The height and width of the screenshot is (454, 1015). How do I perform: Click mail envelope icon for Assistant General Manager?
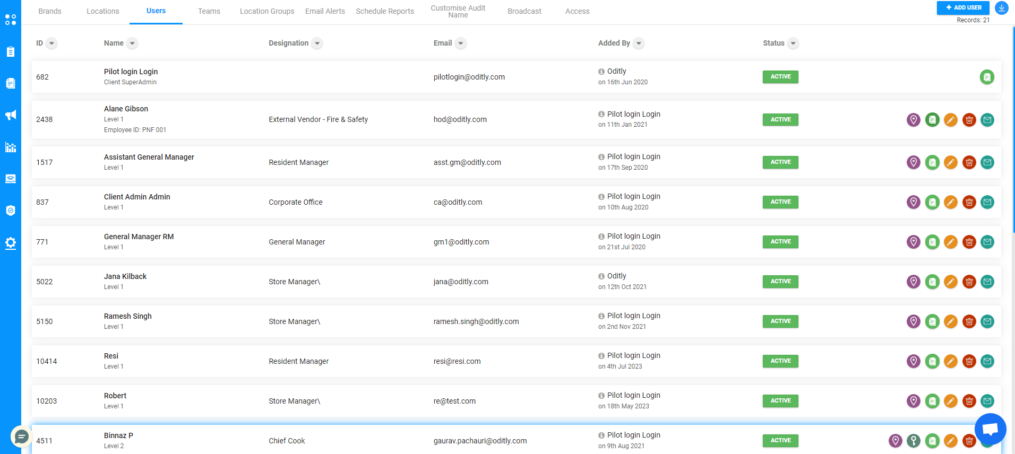click(987, 162)
